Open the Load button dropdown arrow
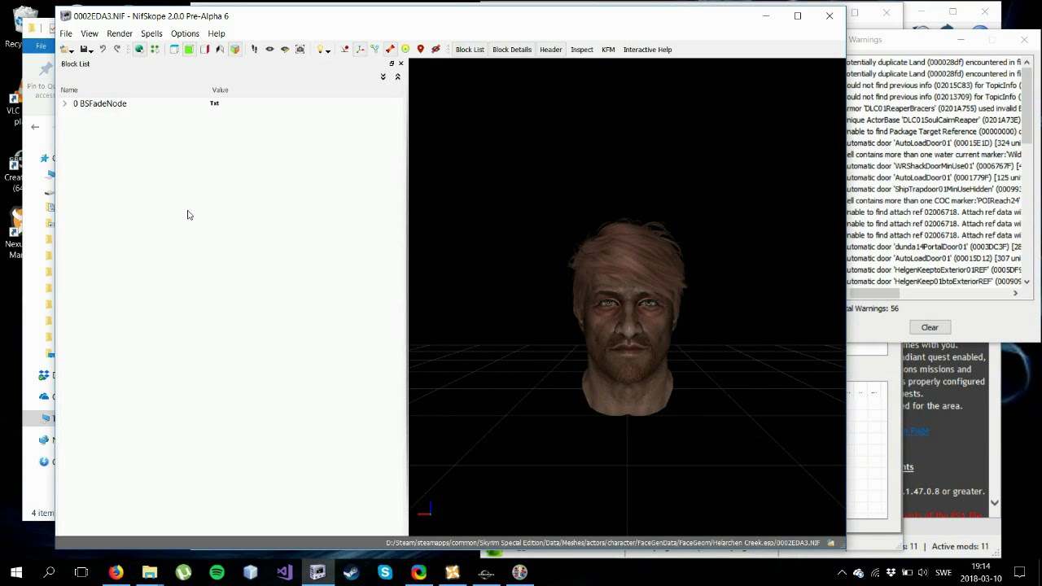 (x=72, y=50)
